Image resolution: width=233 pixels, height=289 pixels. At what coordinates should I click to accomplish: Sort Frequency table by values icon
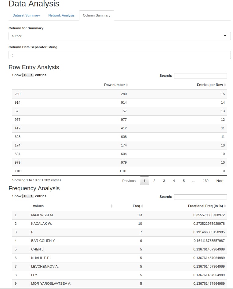pos(111,206)
